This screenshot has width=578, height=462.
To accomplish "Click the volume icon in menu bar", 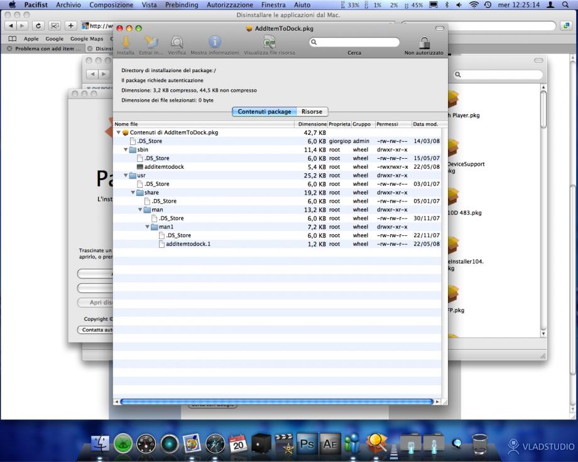I will point(459,5).
